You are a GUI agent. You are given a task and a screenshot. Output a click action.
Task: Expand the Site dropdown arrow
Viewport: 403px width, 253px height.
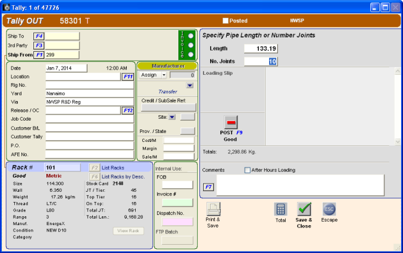coord(171,117)
